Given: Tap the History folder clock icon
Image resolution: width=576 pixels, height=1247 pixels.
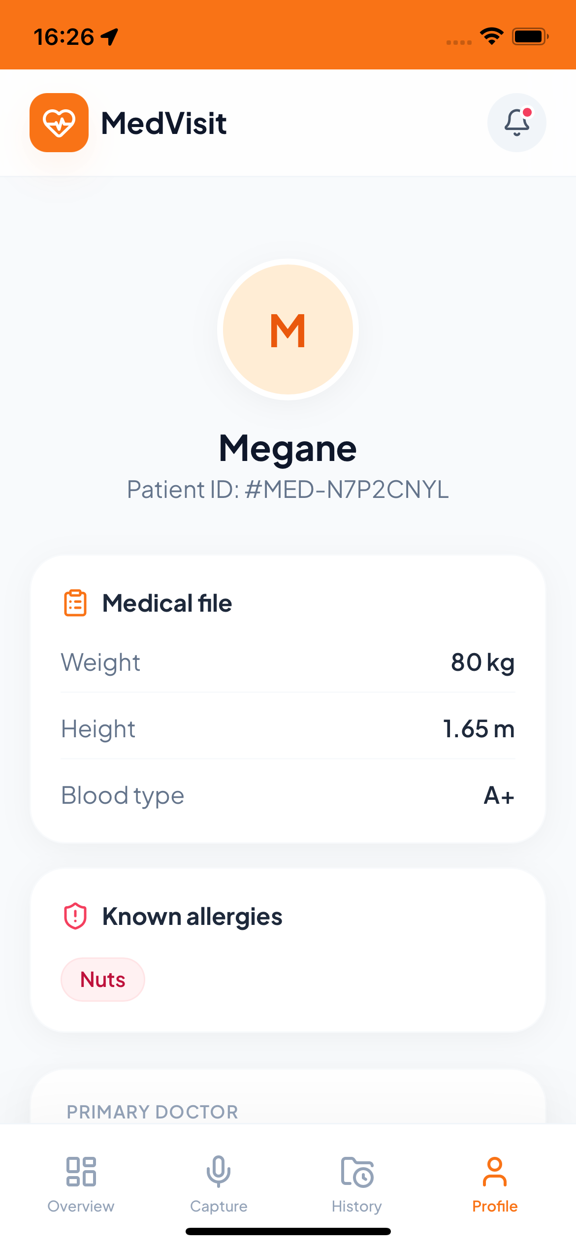Looking at the screenshot, I should tap(357, 1172).
